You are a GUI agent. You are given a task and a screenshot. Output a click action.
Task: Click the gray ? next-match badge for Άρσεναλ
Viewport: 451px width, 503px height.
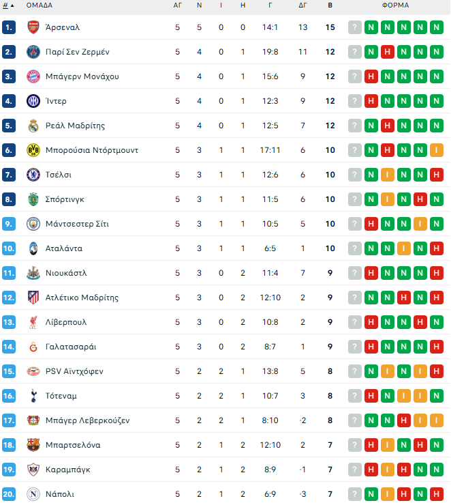coord(355,27)
